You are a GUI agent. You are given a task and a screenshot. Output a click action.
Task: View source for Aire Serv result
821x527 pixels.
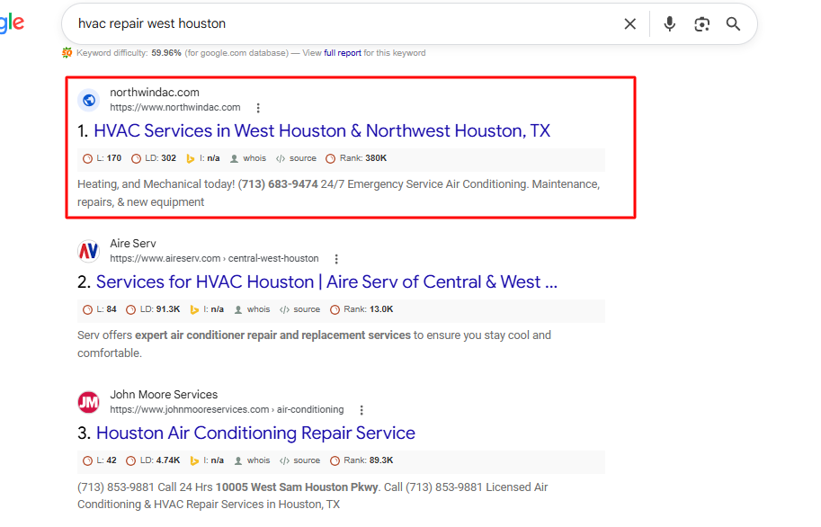coord(300,309)
